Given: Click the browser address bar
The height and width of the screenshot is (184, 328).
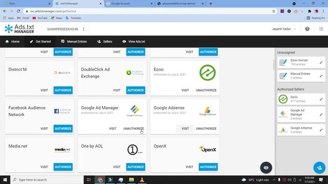Looking at the screenshot, I should [149, 11].
